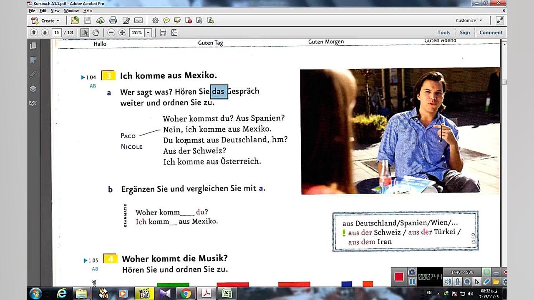This screenshot has width=534, height=300.
Task: Click the Save disk icon
Action: pyautogui.click(x=88, y=20)
